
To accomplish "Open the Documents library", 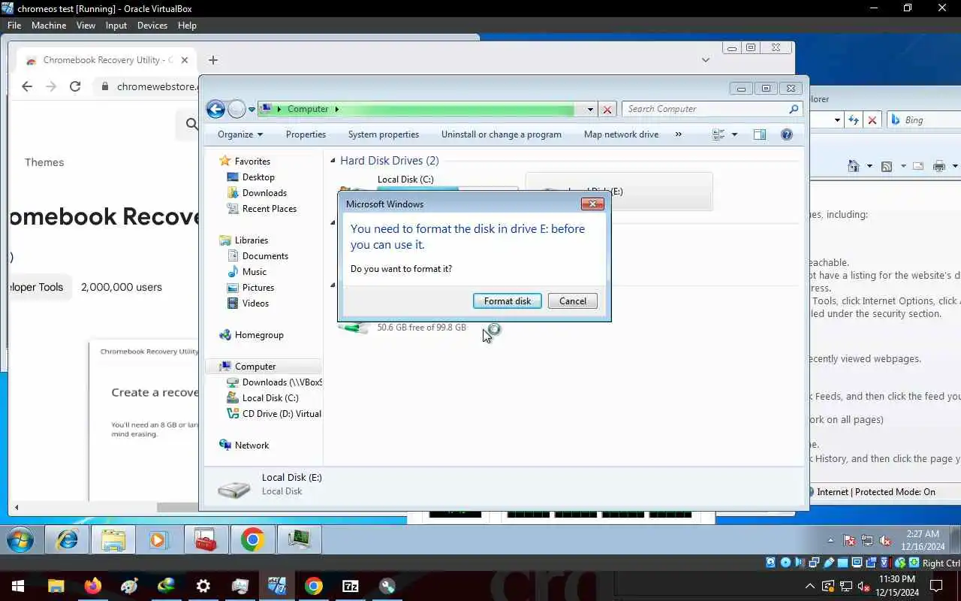I will point(265,256).
